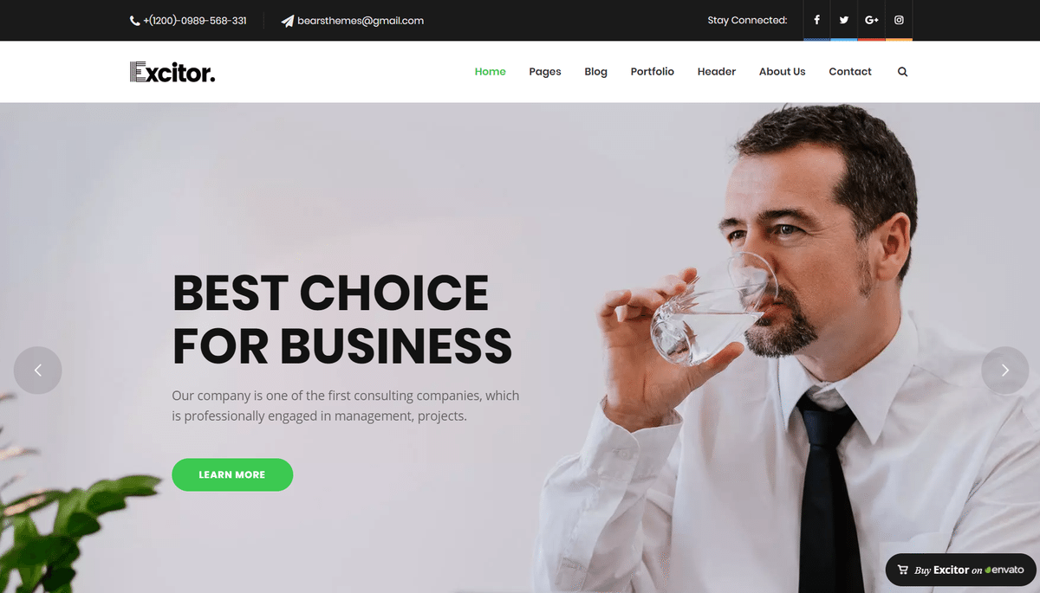Click the Excitor logo
The height and width of the screenshot is (593, 1040).
click(x=172, y=72)
